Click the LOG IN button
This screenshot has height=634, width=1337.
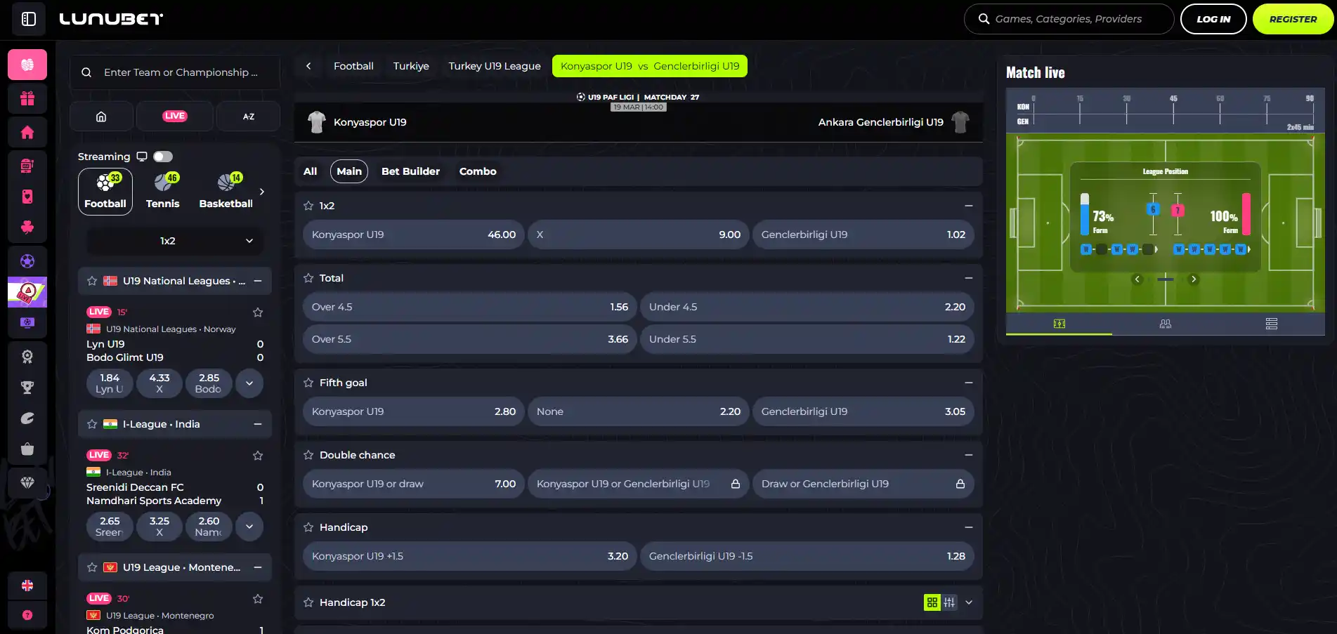[1213, 19]
